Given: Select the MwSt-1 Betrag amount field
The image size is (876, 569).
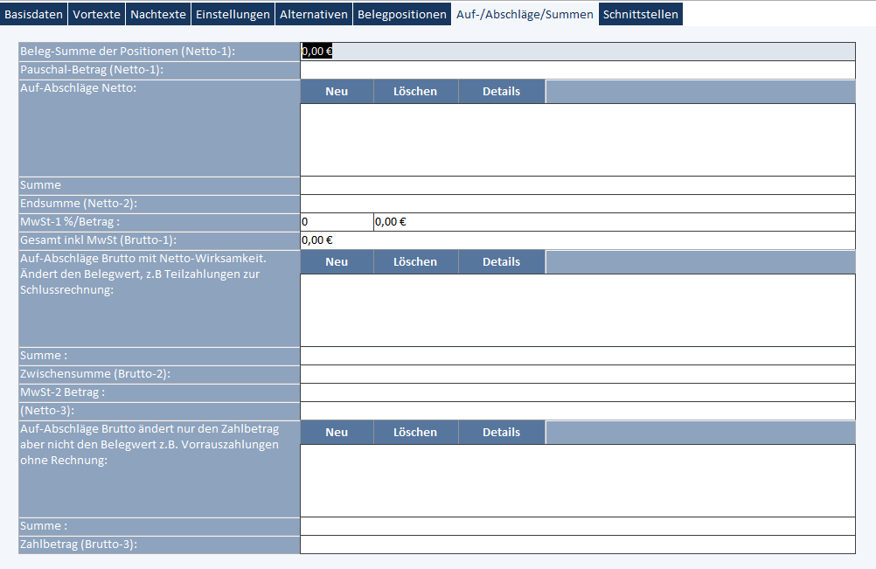Looking at the screenshot, I should pos(614,222).
